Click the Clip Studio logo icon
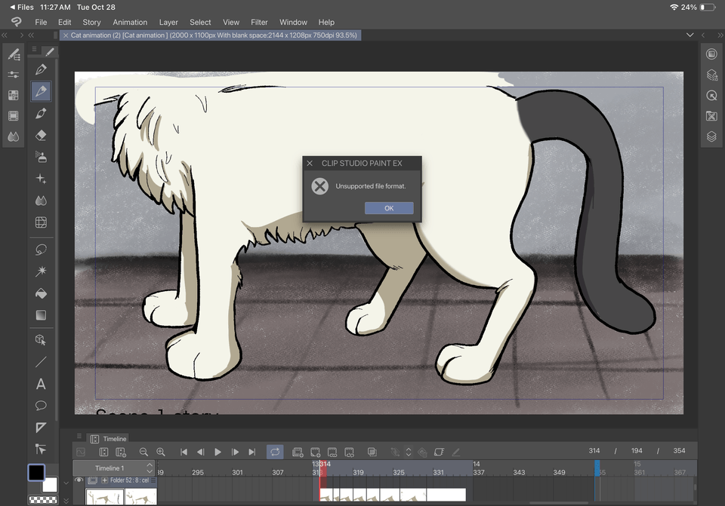725x506 pixels. 16,22
